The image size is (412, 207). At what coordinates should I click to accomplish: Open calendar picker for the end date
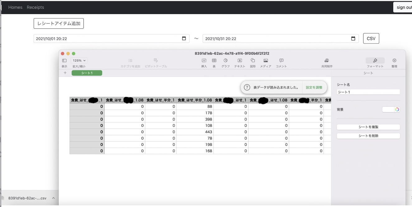tap(353, 39)
